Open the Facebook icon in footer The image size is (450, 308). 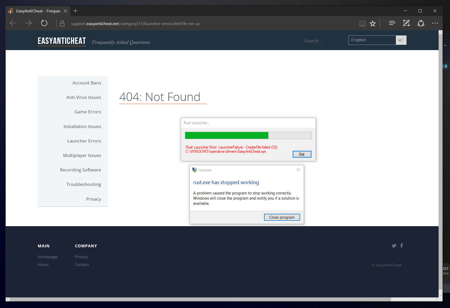click(402, 246)
